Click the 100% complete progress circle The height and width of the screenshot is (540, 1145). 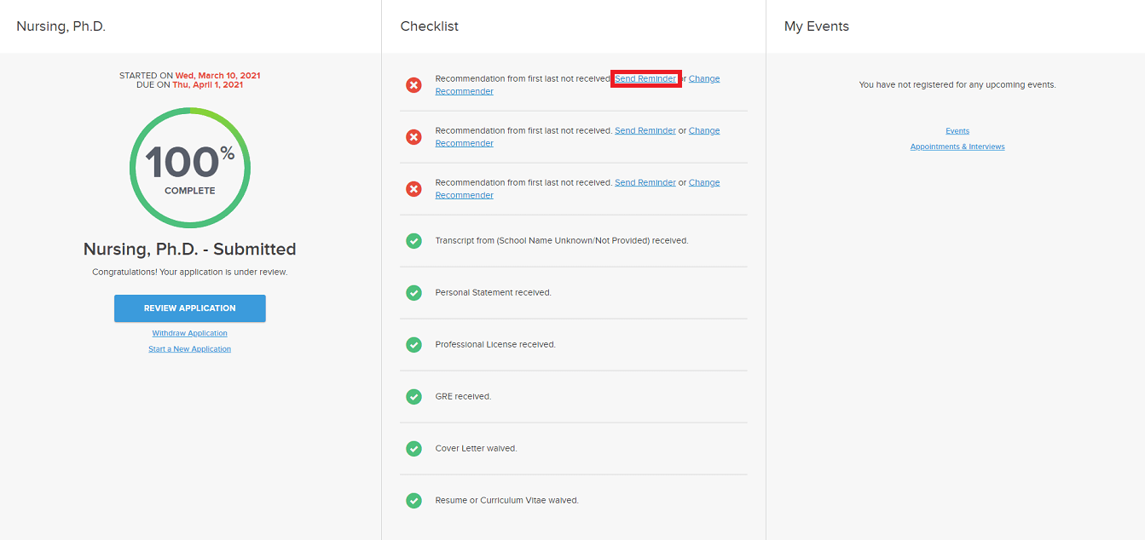pyautogui.click(x=189, y=168)
